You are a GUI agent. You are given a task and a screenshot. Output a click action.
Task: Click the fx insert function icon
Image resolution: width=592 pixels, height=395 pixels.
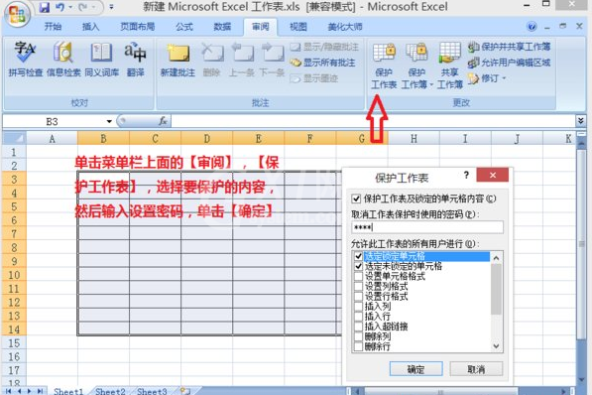[163, 121]
